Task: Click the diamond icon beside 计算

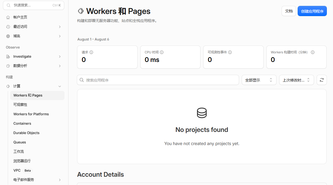Action: coord(8,86)
